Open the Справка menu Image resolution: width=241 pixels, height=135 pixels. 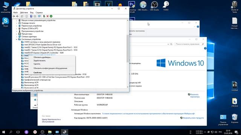pyautogui.click(x=39, y=12)
